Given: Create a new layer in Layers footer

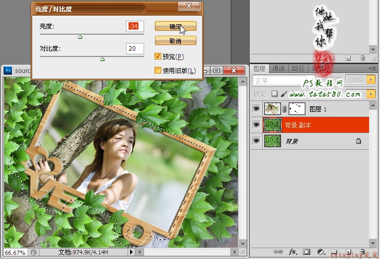Looking at the screenshot, I should [x=348, y=252].
